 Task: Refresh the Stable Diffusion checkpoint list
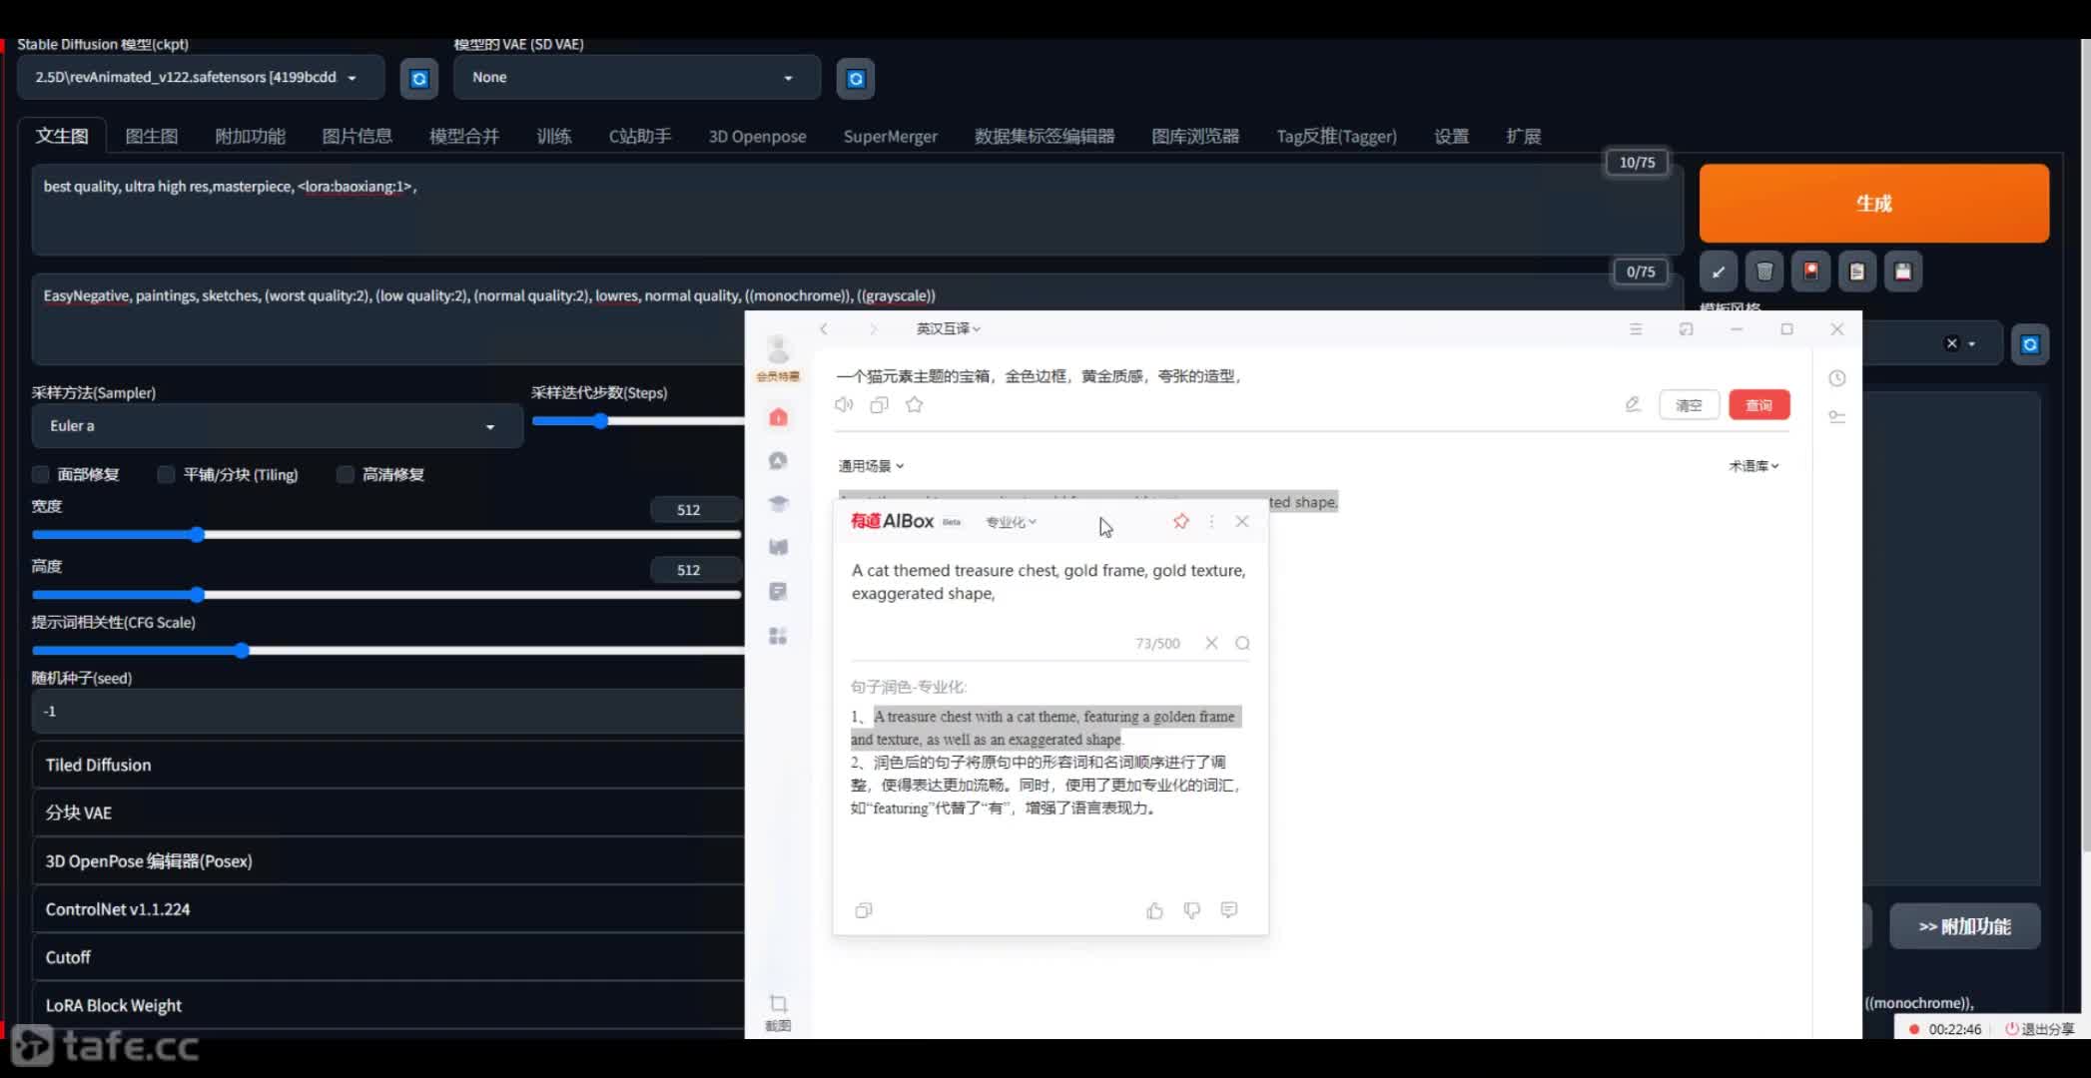click(x=419, y=78)
